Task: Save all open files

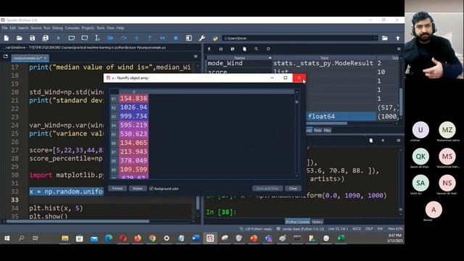Action: pyautogui.click(x=45, y=38)
